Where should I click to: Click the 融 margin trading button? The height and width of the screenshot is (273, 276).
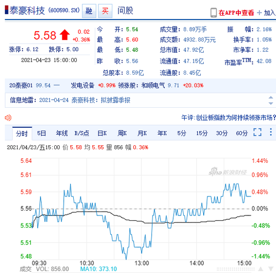89,11
